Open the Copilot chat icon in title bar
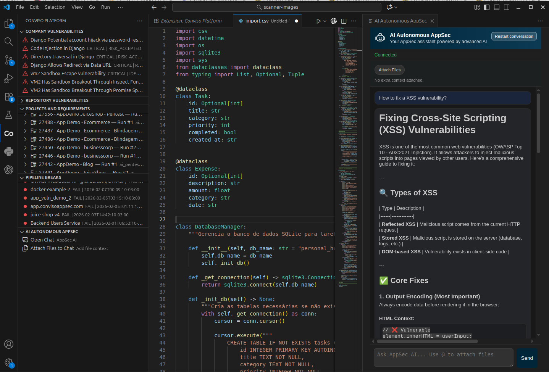 click(389, 7)
